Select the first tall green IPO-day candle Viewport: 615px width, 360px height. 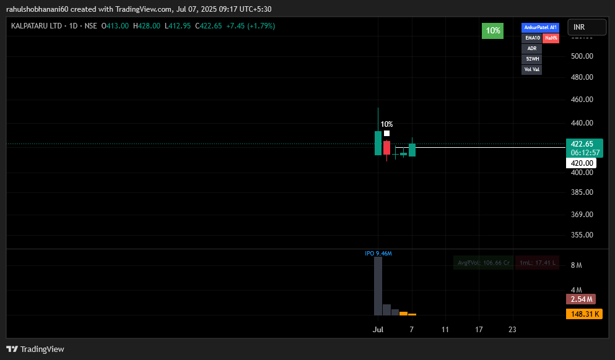point(378,143)
